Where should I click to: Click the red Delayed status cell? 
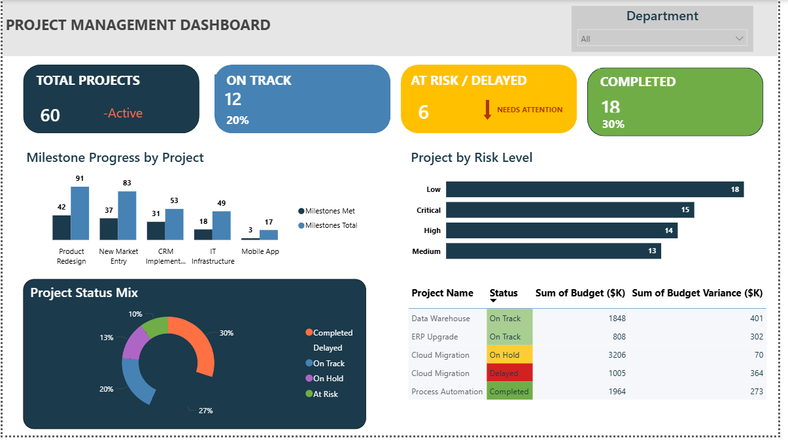tap(509, 373)
